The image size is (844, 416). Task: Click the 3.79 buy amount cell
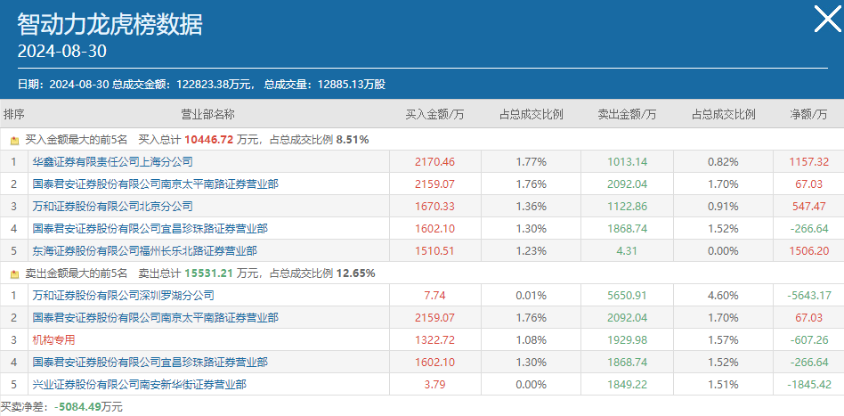pos(435,385)
